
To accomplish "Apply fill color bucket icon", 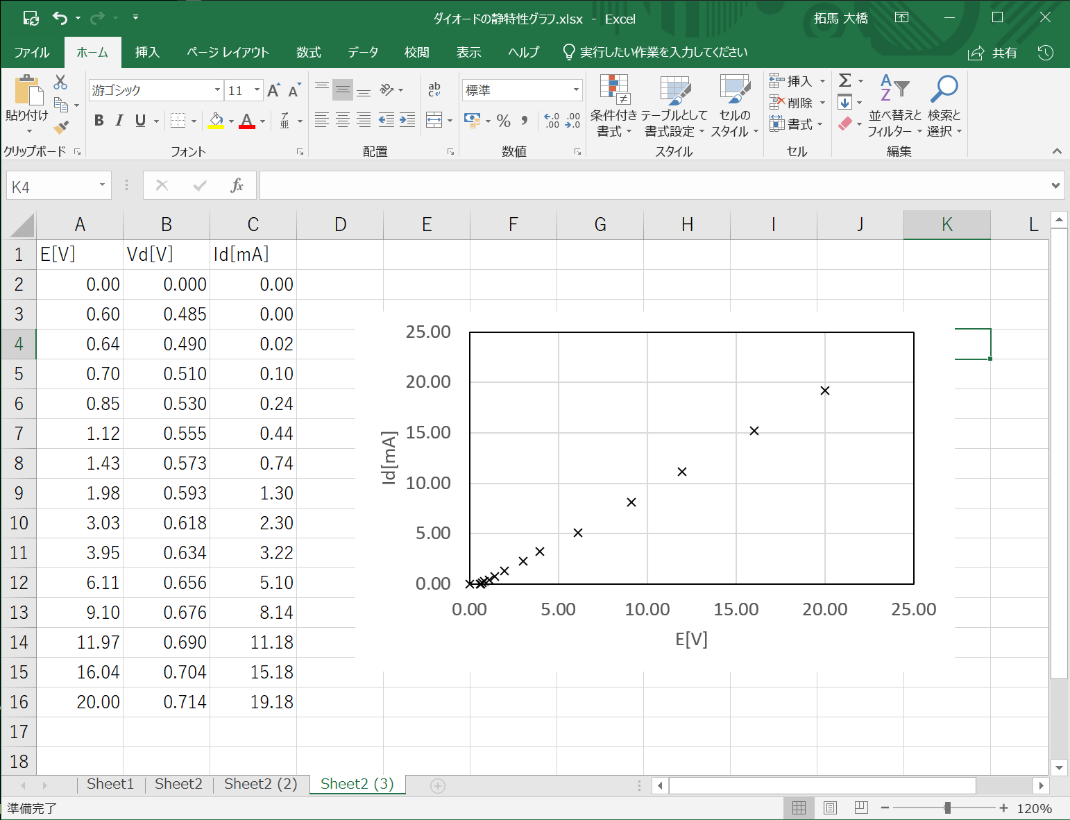I will (x=216, y=121).
